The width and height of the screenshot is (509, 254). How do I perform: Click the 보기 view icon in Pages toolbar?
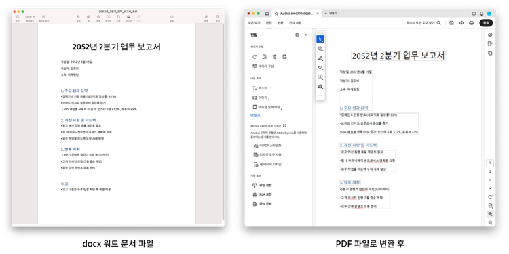coord(17,16)
